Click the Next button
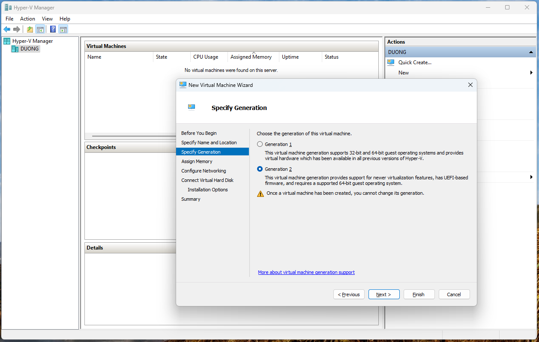The height and width of the screenshot is (342, 539). 384,294
